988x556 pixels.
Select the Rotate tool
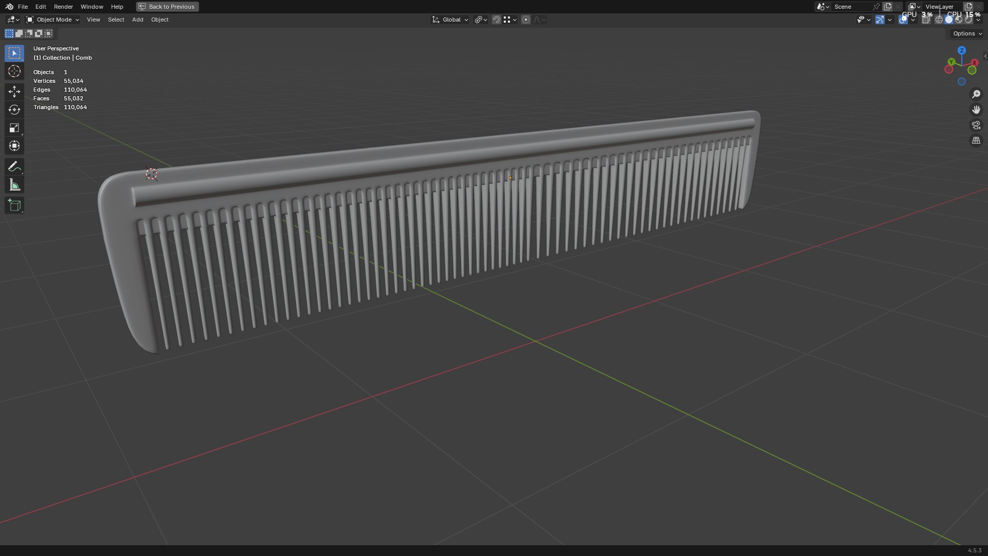(x=14, y=110)
